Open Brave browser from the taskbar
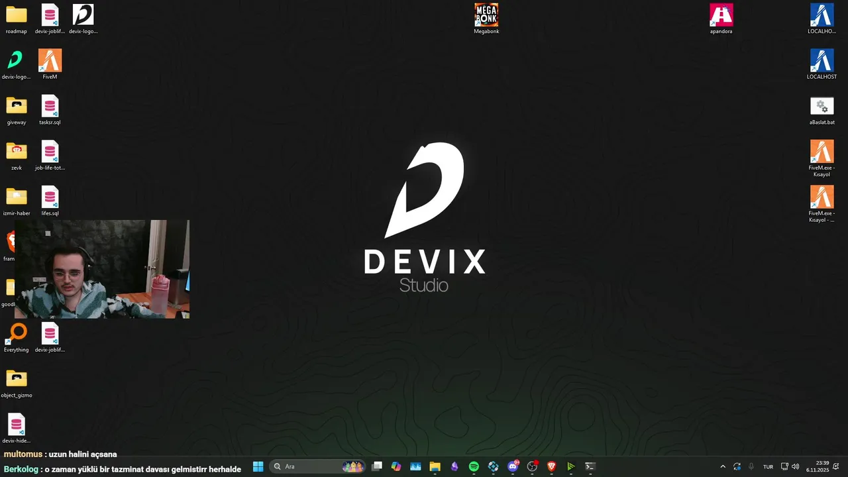This screenshot has width=848, height=477. point(551,466)
